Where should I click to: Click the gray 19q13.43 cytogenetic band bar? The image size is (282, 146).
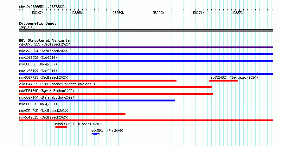[146, 31]
